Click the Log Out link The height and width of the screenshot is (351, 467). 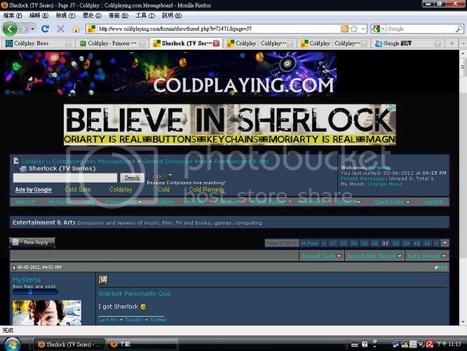[433, 202]
